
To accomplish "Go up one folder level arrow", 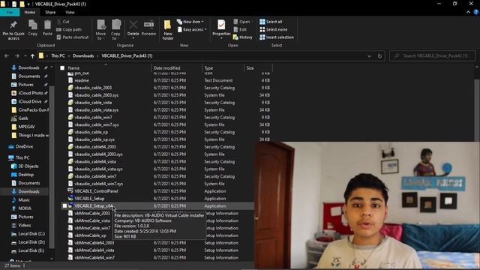I will (32, 56).
